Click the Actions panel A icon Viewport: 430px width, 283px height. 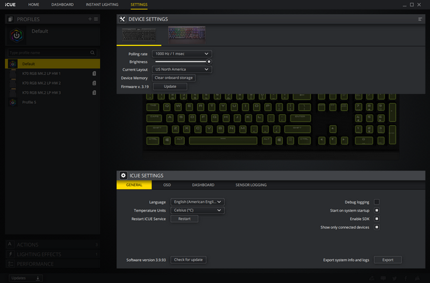click(x=10, y=244)
